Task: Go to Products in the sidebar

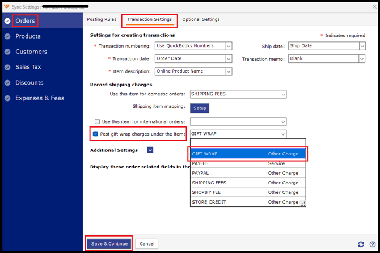Action: click(x=28, y=36)
